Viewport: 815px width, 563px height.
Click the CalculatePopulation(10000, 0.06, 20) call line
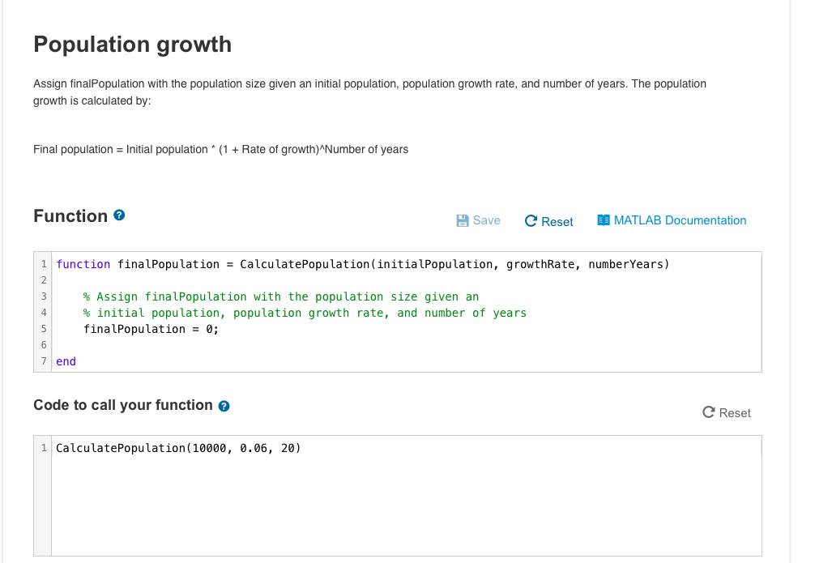tap(178, 448)
